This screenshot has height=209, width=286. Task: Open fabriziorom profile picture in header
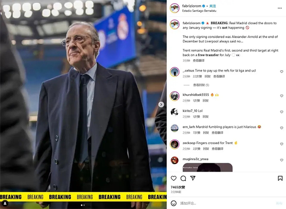tap(174, 8)
